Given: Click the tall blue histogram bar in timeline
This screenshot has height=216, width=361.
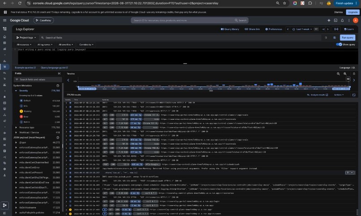Looking at the screenshot, I should (x=300, y=84).
